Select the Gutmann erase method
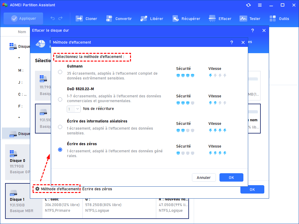 [x=60, y=72]
